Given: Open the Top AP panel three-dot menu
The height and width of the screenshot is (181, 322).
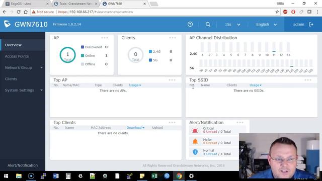Looking at the screenshot, I should (172, 80).
